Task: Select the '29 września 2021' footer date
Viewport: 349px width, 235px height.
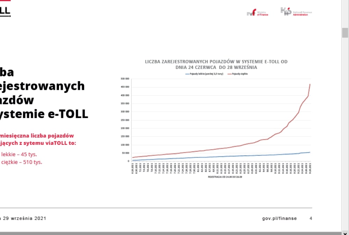Action: coord(24,218)
